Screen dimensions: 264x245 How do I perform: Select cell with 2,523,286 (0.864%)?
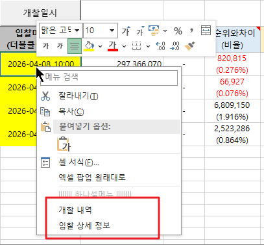tap(232, 135)
